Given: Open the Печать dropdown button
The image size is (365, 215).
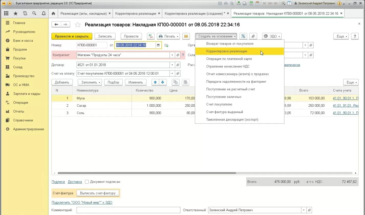Looking at the screenshot, I should pos(168,36).
